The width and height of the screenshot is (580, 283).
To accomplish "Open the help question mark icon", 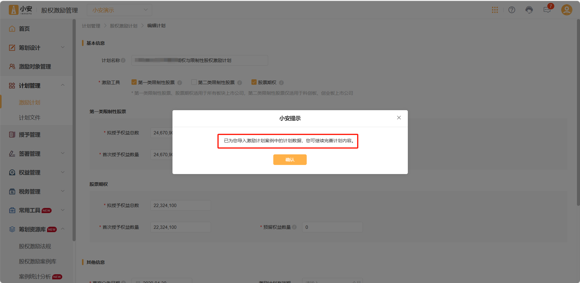I will pos(512,10).
